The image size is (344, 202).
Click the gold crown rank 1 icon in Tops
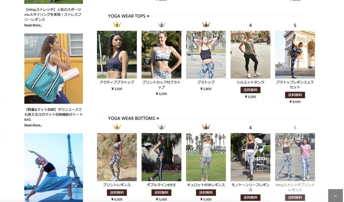click(117, 25)
